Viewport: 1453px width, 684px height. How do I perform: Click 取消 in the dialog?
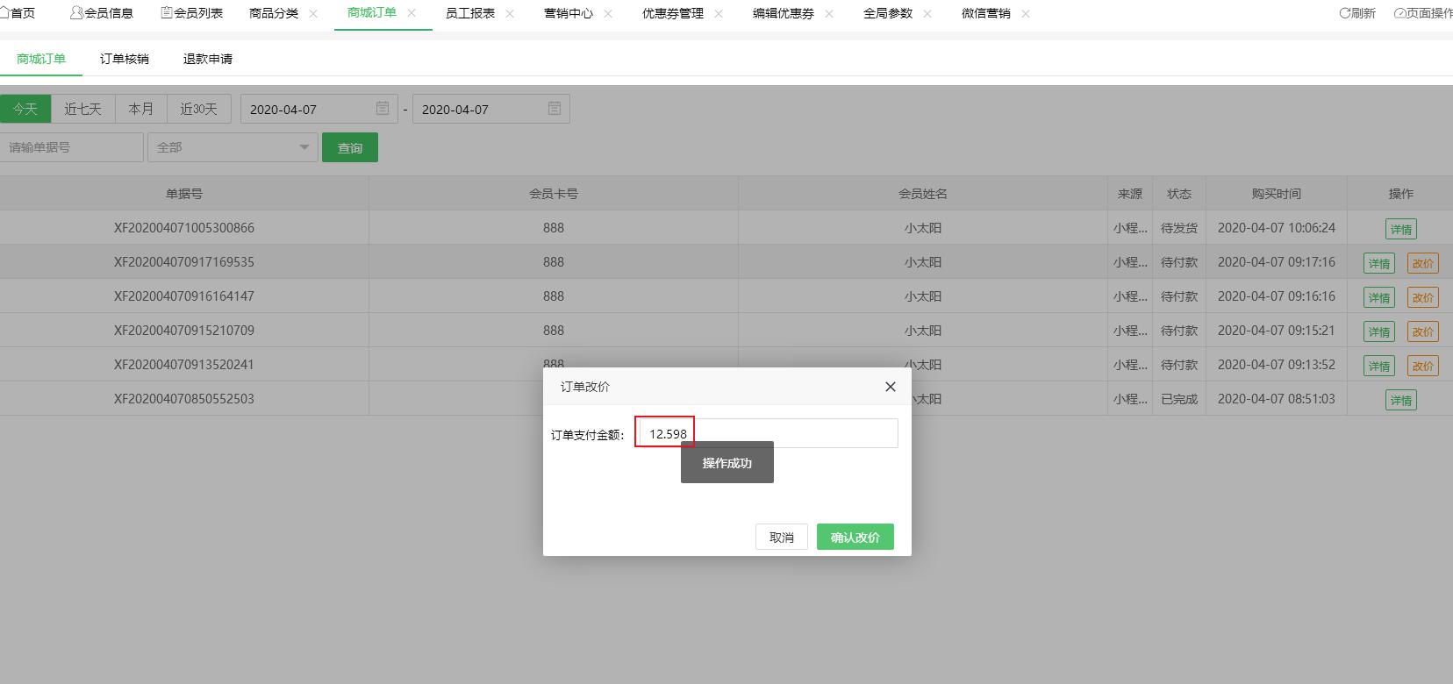pos(781,537)
